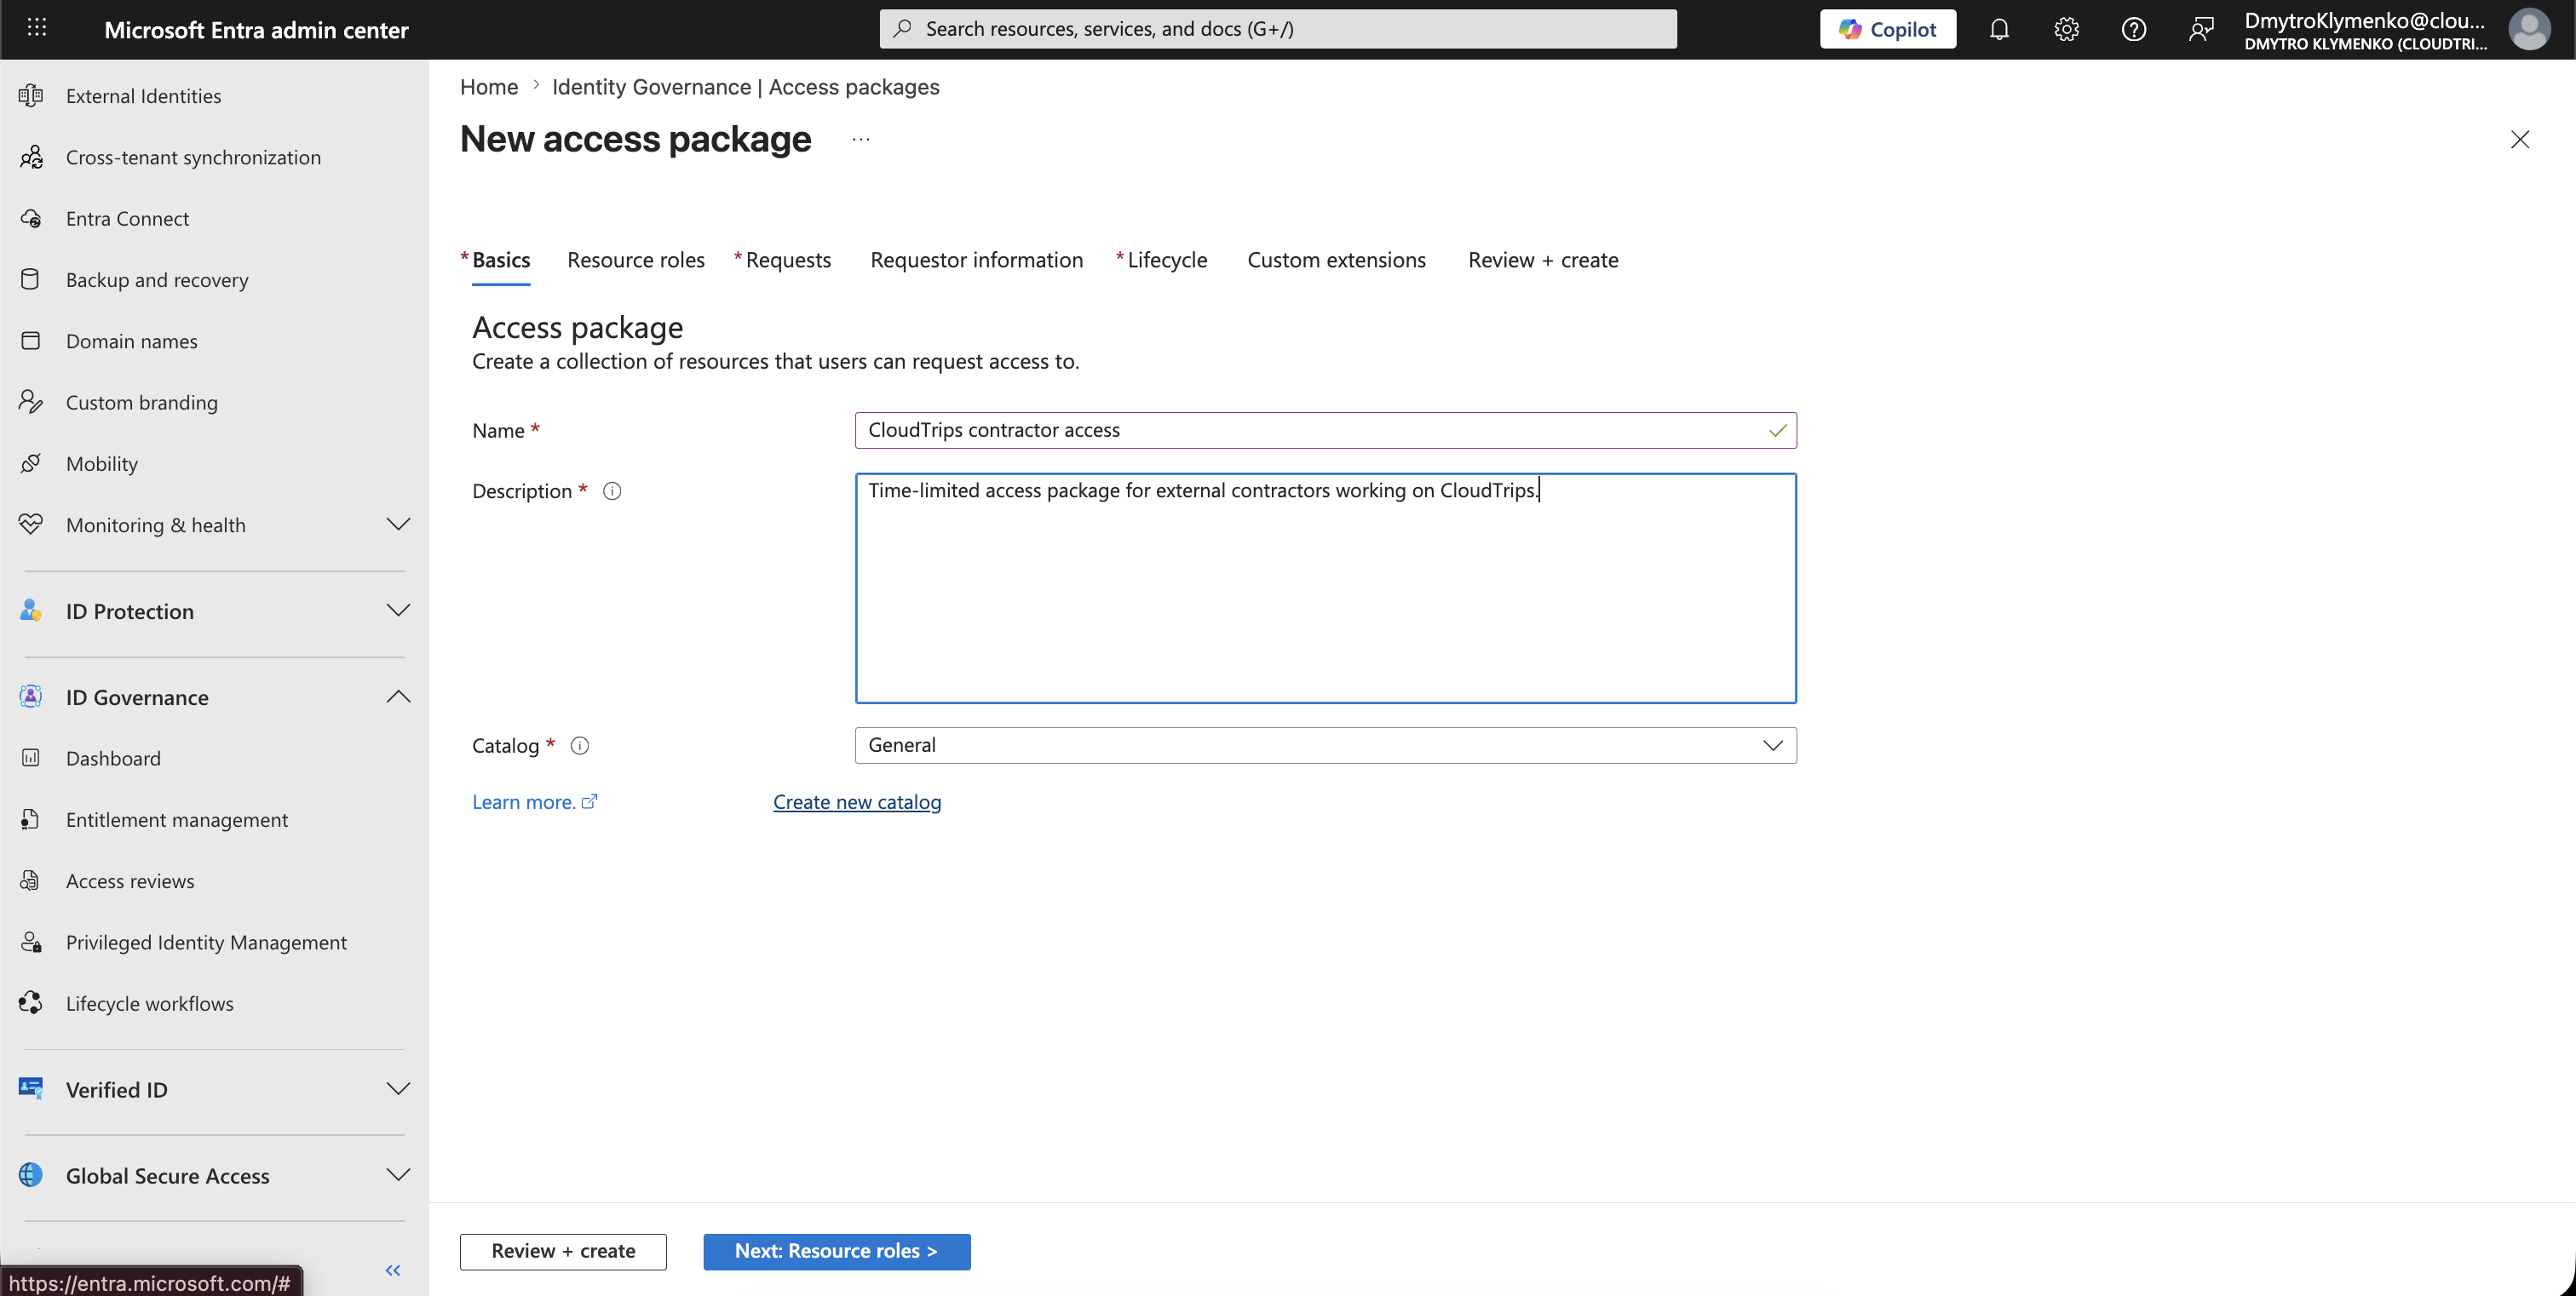This screenshot has height=1296, width=2576.
Task: Click the Description text area
Action: click(x=1325, y=588)
